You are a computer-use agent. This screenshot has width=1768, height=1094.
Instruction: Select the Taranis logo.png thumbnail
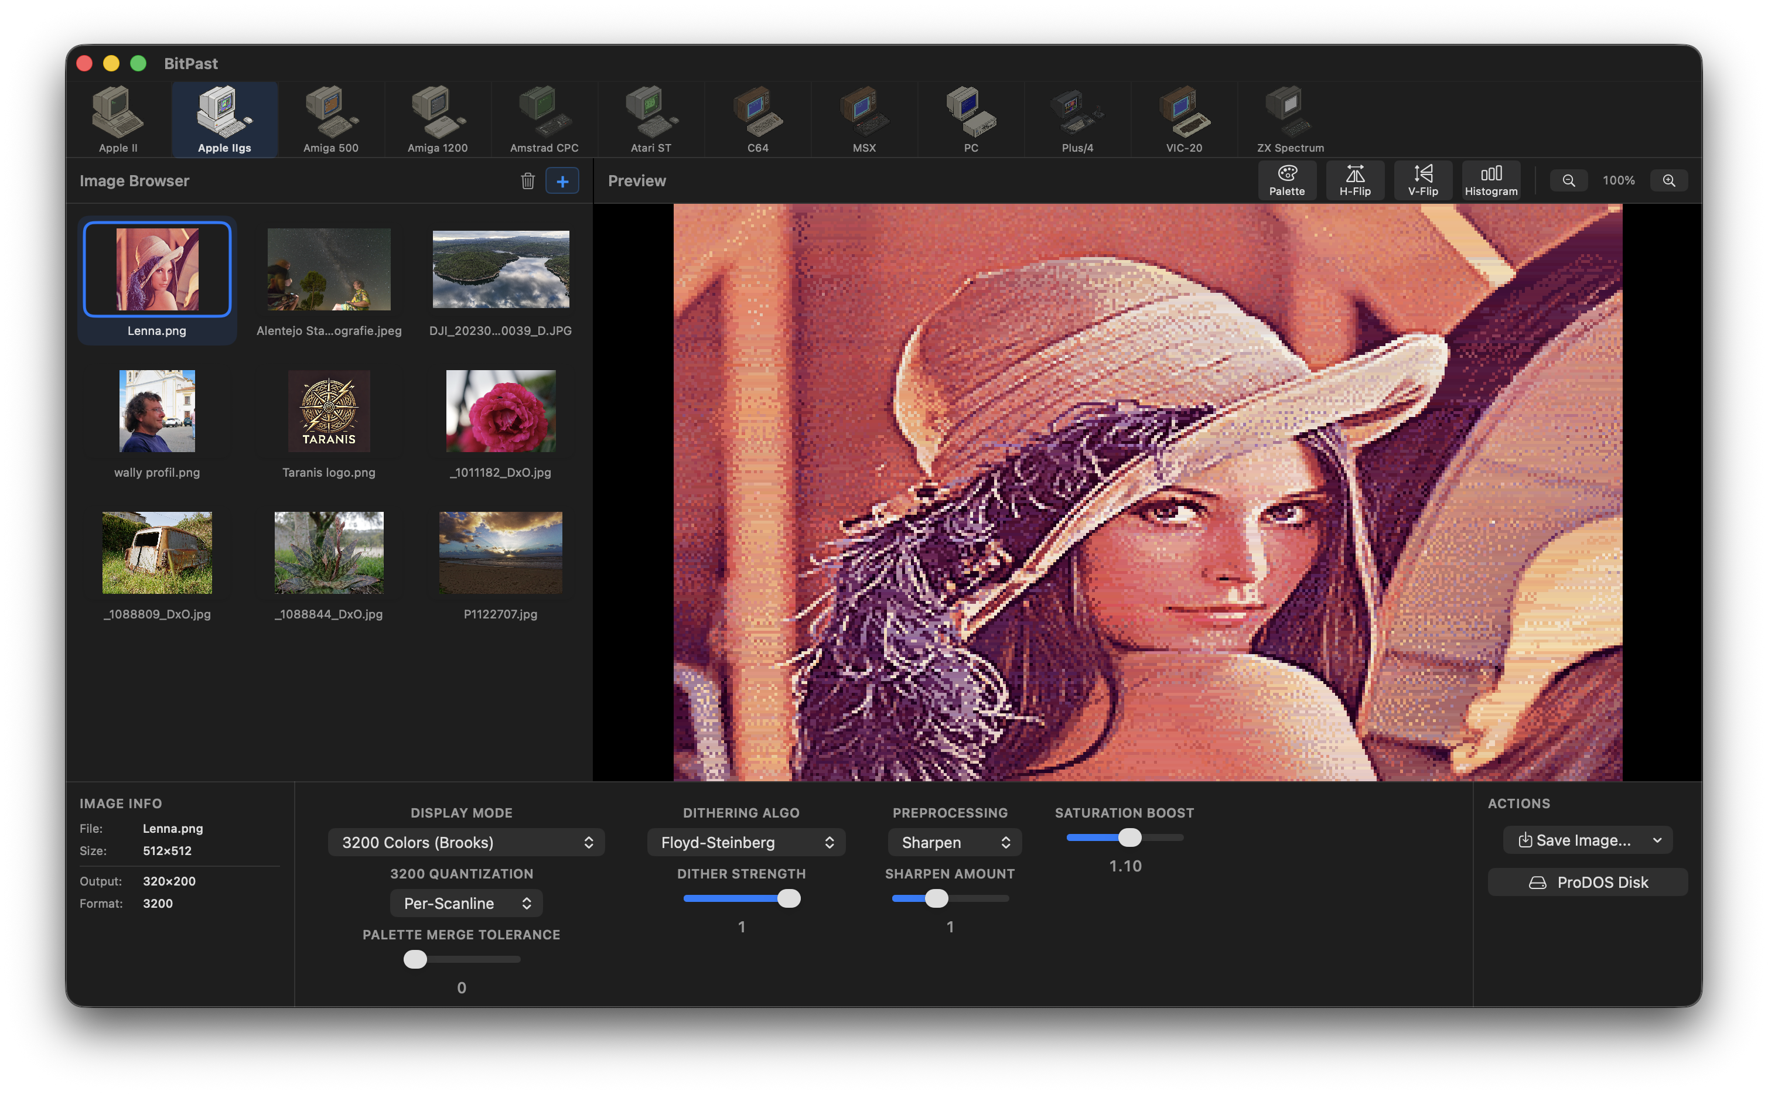[x=329, y=411]
